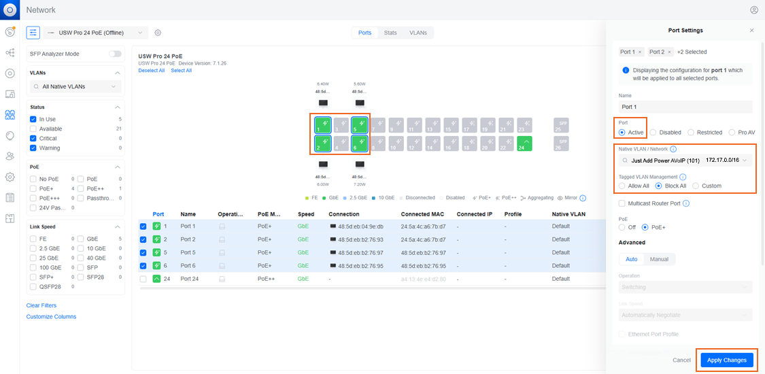Remove Port 2 tag from selection
The image size is (765, 374).
[x=669, y=52]
